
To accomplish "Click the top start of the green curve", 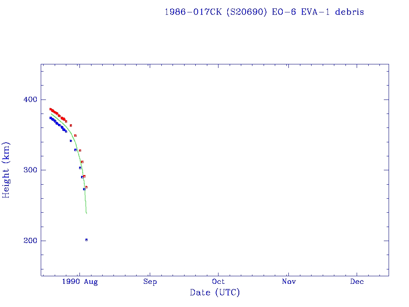I will [51, 114].
